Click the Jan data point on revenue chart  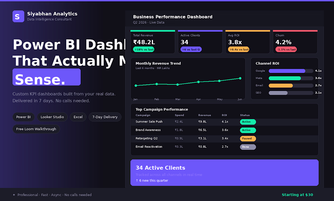tap(136, 85)
